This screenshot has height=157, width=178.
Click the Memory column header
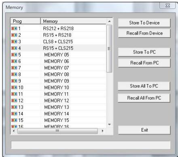73,21
